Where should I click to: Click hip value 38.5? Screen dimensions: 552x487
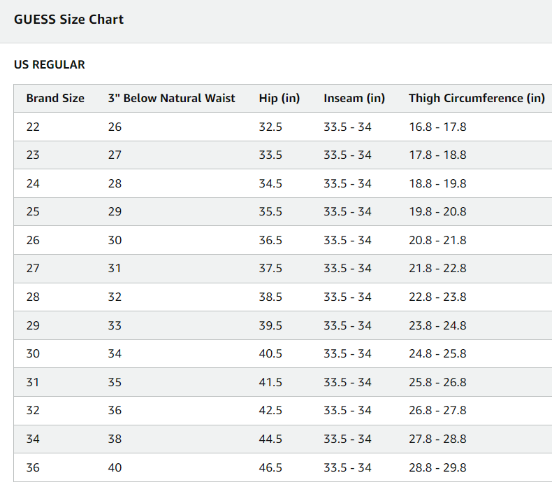[x=270, y=297]
